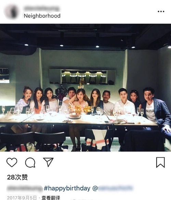
Task: View who liked via 28次赞
Action: tap(17, 177)
